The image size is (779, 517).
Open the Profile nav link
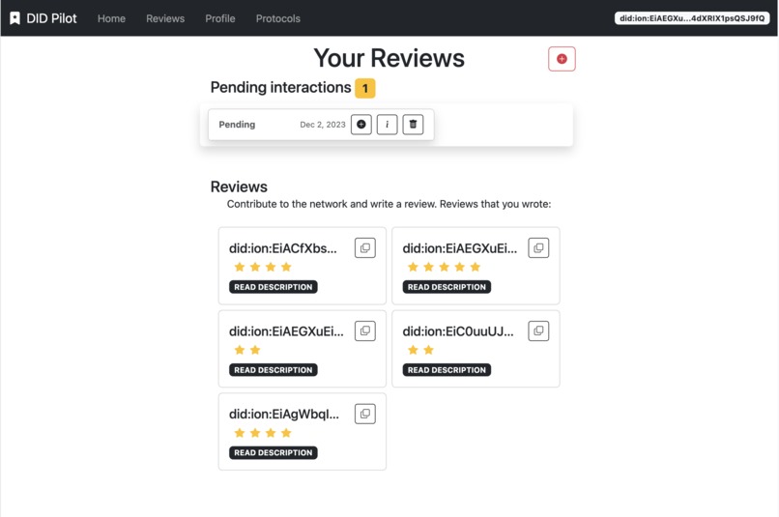coord(220,18)
